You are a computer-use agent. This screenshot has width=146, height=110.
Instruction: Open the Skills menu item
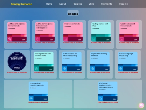pos(91,4)
